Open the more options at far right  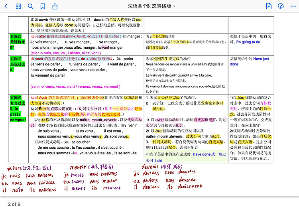tap(293, 6)
